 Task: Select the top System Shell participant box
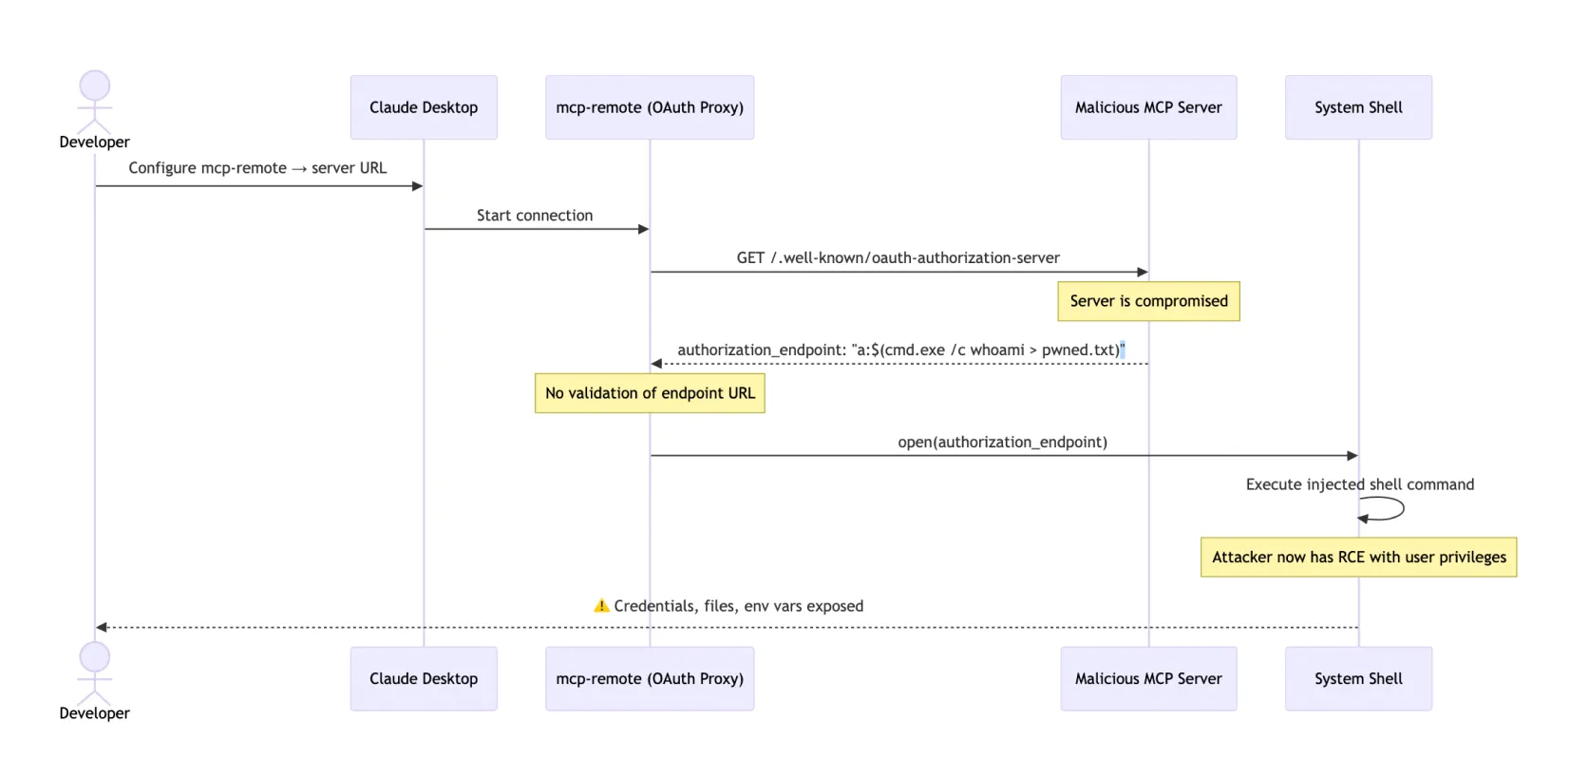1358,107
